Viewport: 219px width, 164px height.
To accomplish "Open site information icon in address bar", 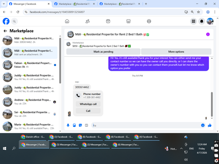I will (x=26, y=12).
